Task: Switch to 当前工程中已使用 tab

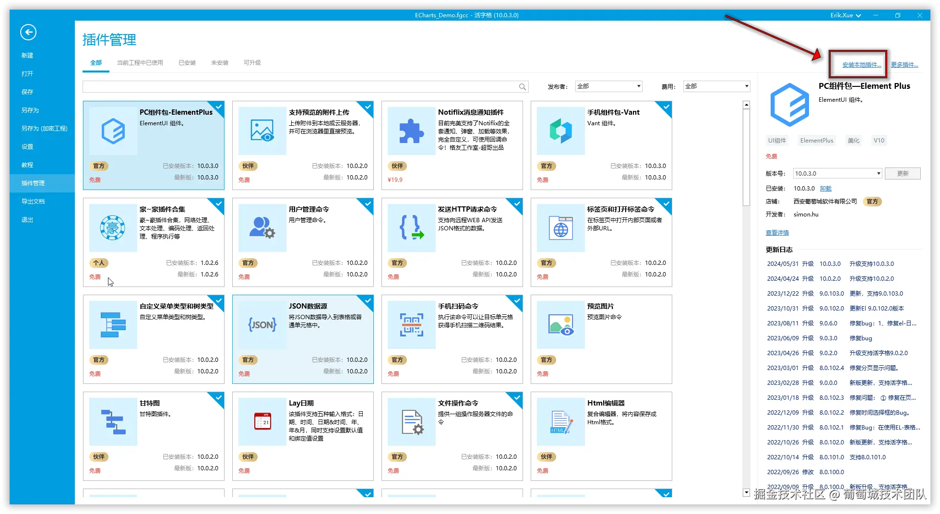Action: (140, 63)
